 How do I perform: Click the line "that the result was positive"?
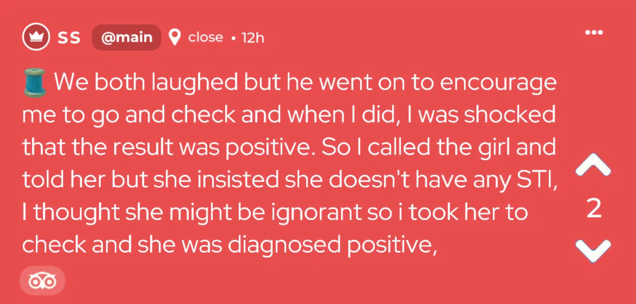(289, 147)
